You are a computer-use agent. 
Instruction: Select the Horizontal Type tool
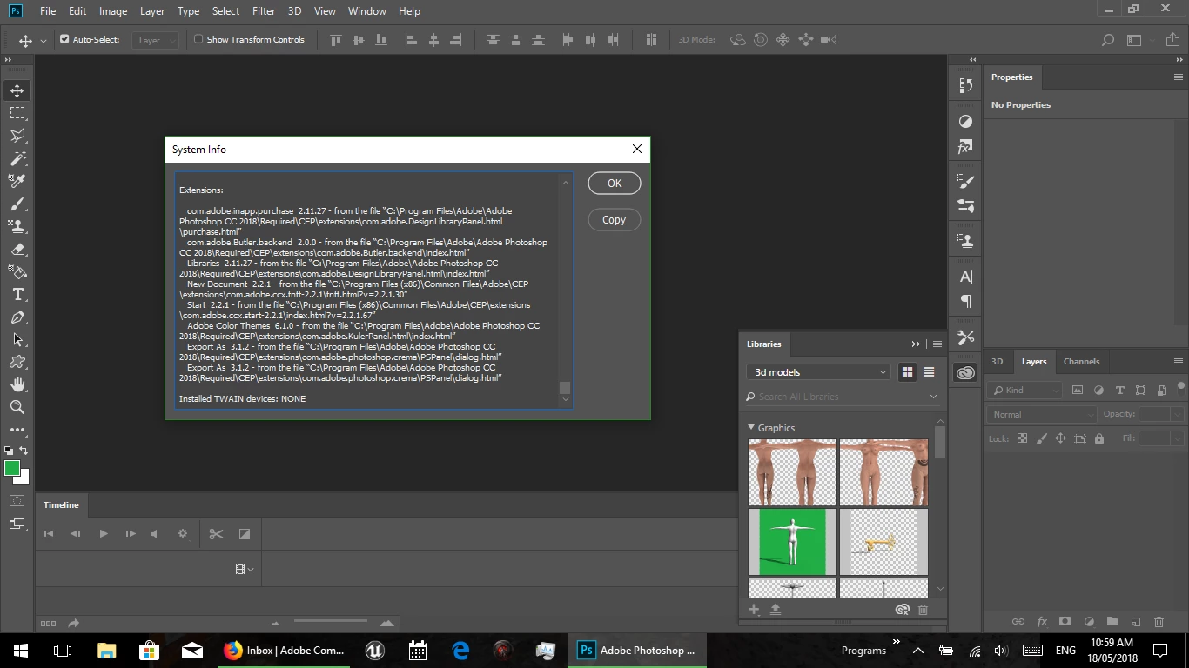pyautogui.click(x=17, y=295)
